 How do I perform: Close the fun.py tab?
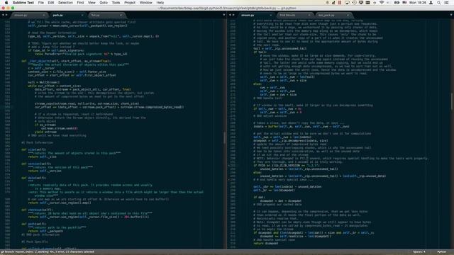coord(121,15)
